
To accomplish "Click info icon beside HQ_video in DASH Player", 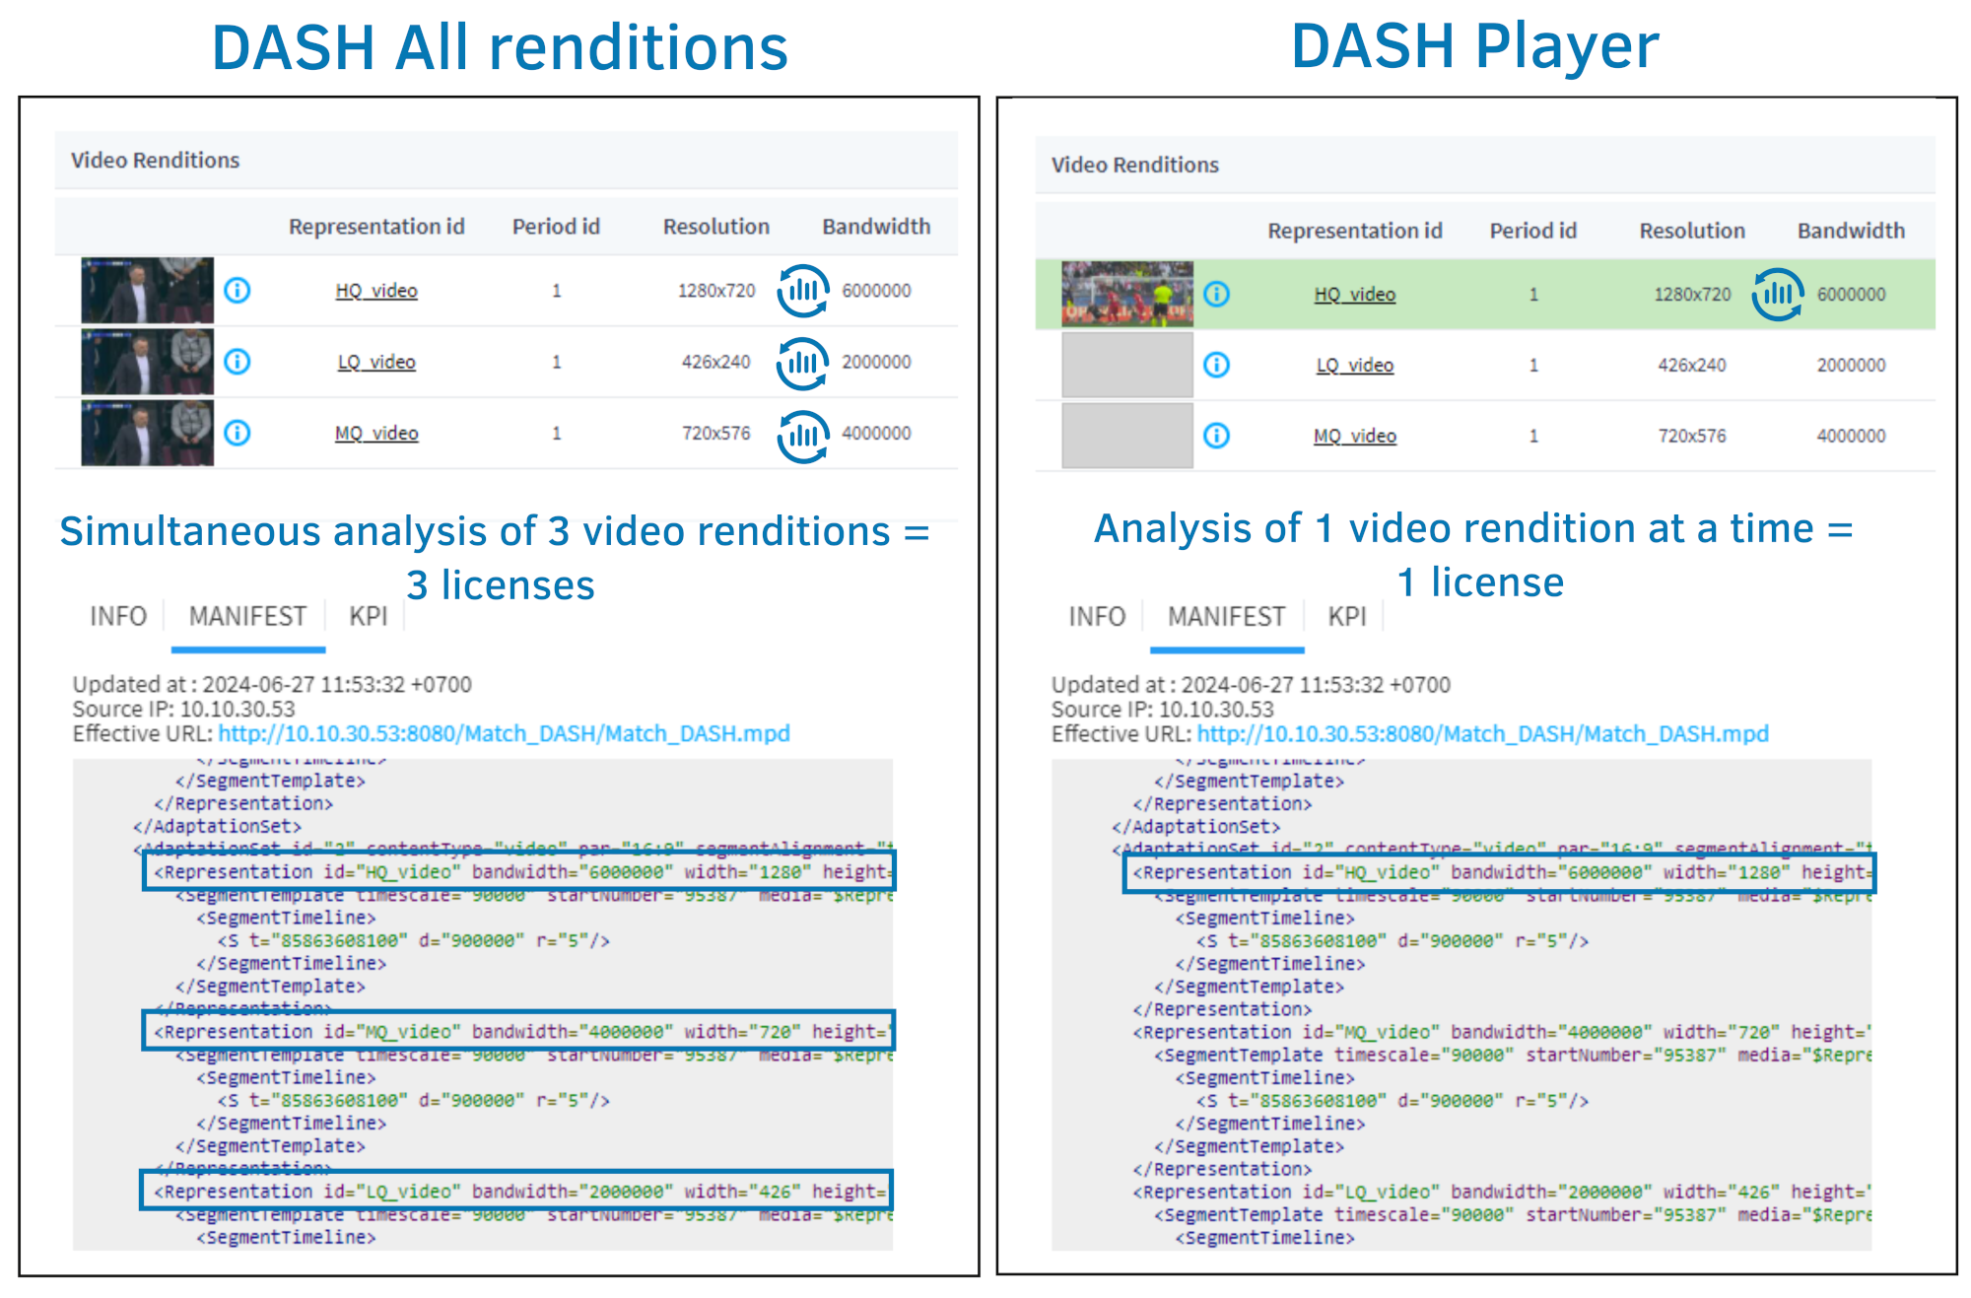I will point(1217,294).
